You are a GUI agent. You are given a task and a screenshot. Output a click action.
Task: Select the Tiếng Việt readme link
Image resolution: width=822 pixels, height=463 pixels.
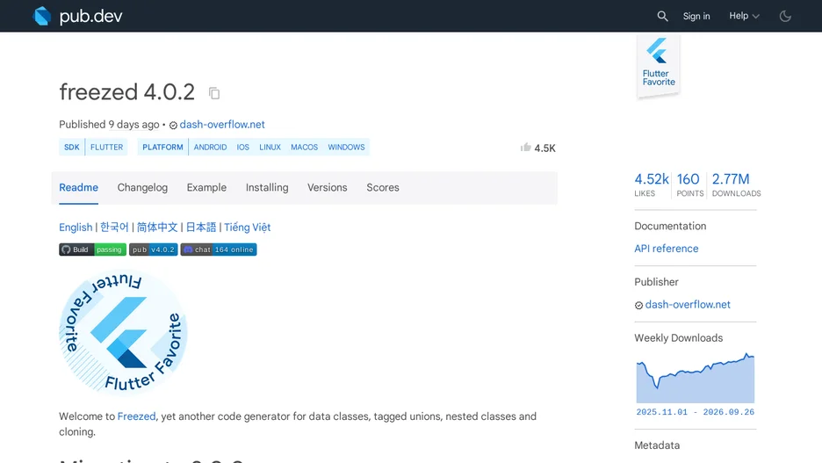tap(248, 227)
